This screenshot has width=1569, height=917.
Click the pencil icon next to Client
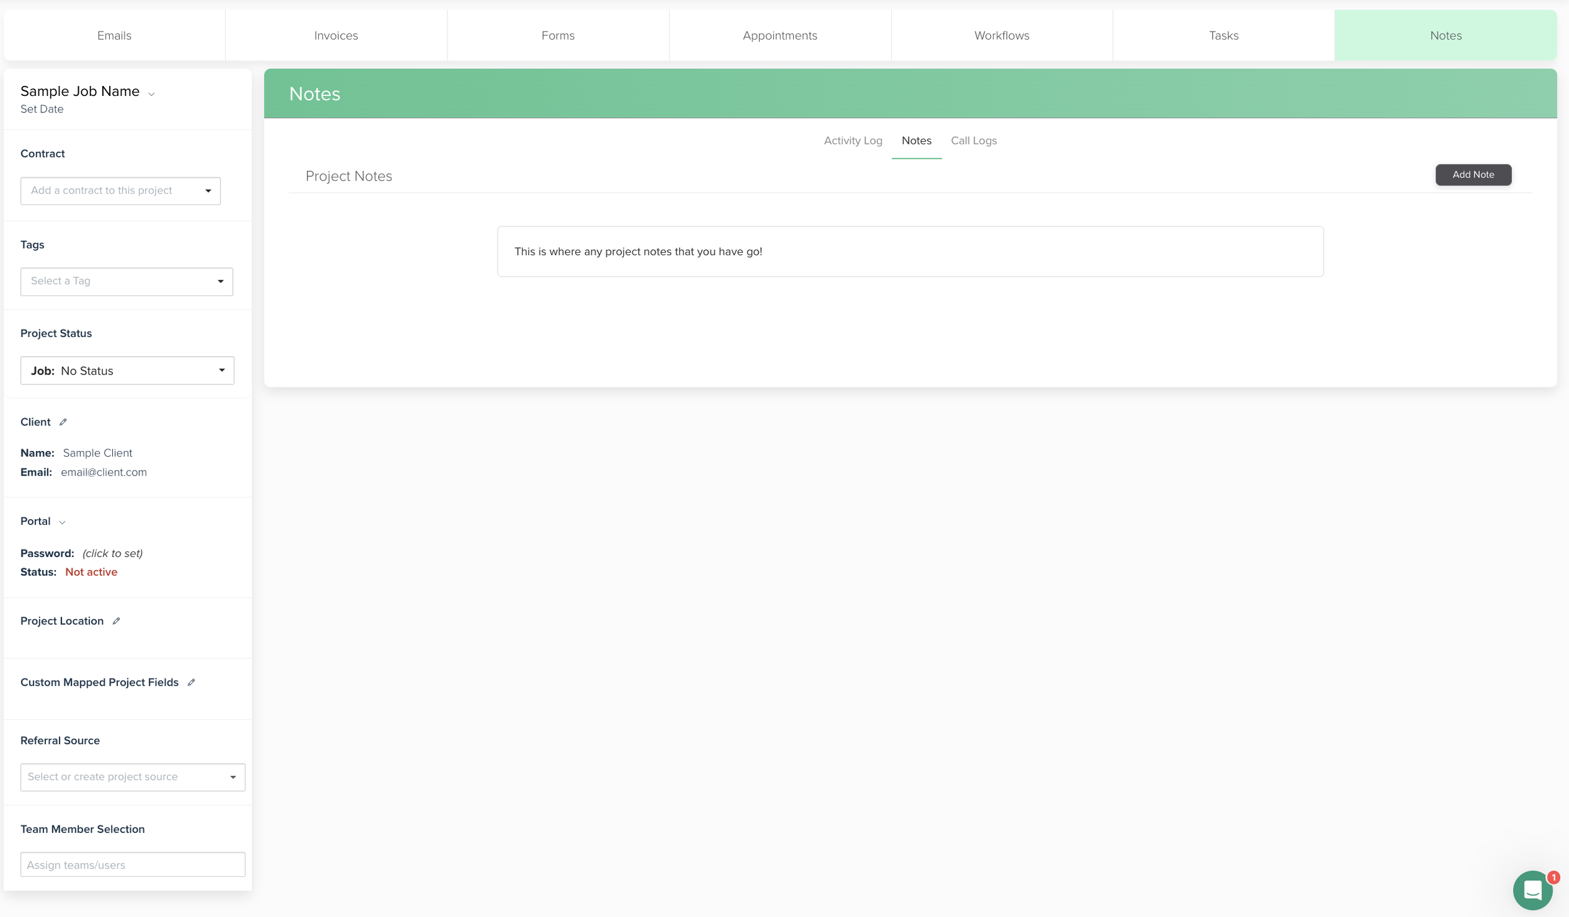point(63,422)
